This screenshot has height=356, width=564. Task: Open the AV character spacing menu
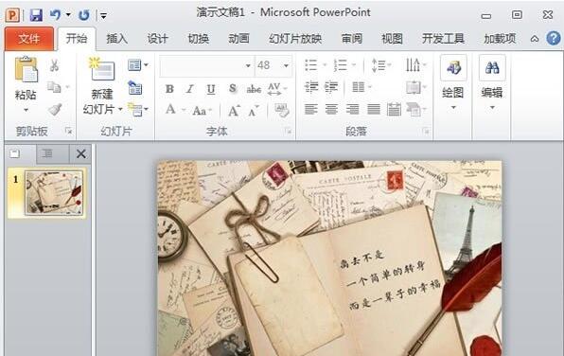click(x=277, y=89)
